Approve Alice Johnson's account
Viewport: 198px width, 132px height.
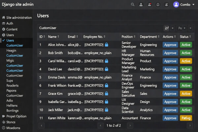(170, 45)
